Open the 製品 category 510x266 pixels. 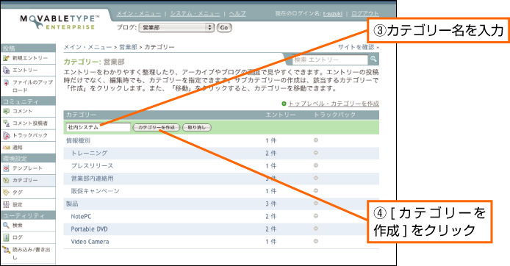click(72, 204)
